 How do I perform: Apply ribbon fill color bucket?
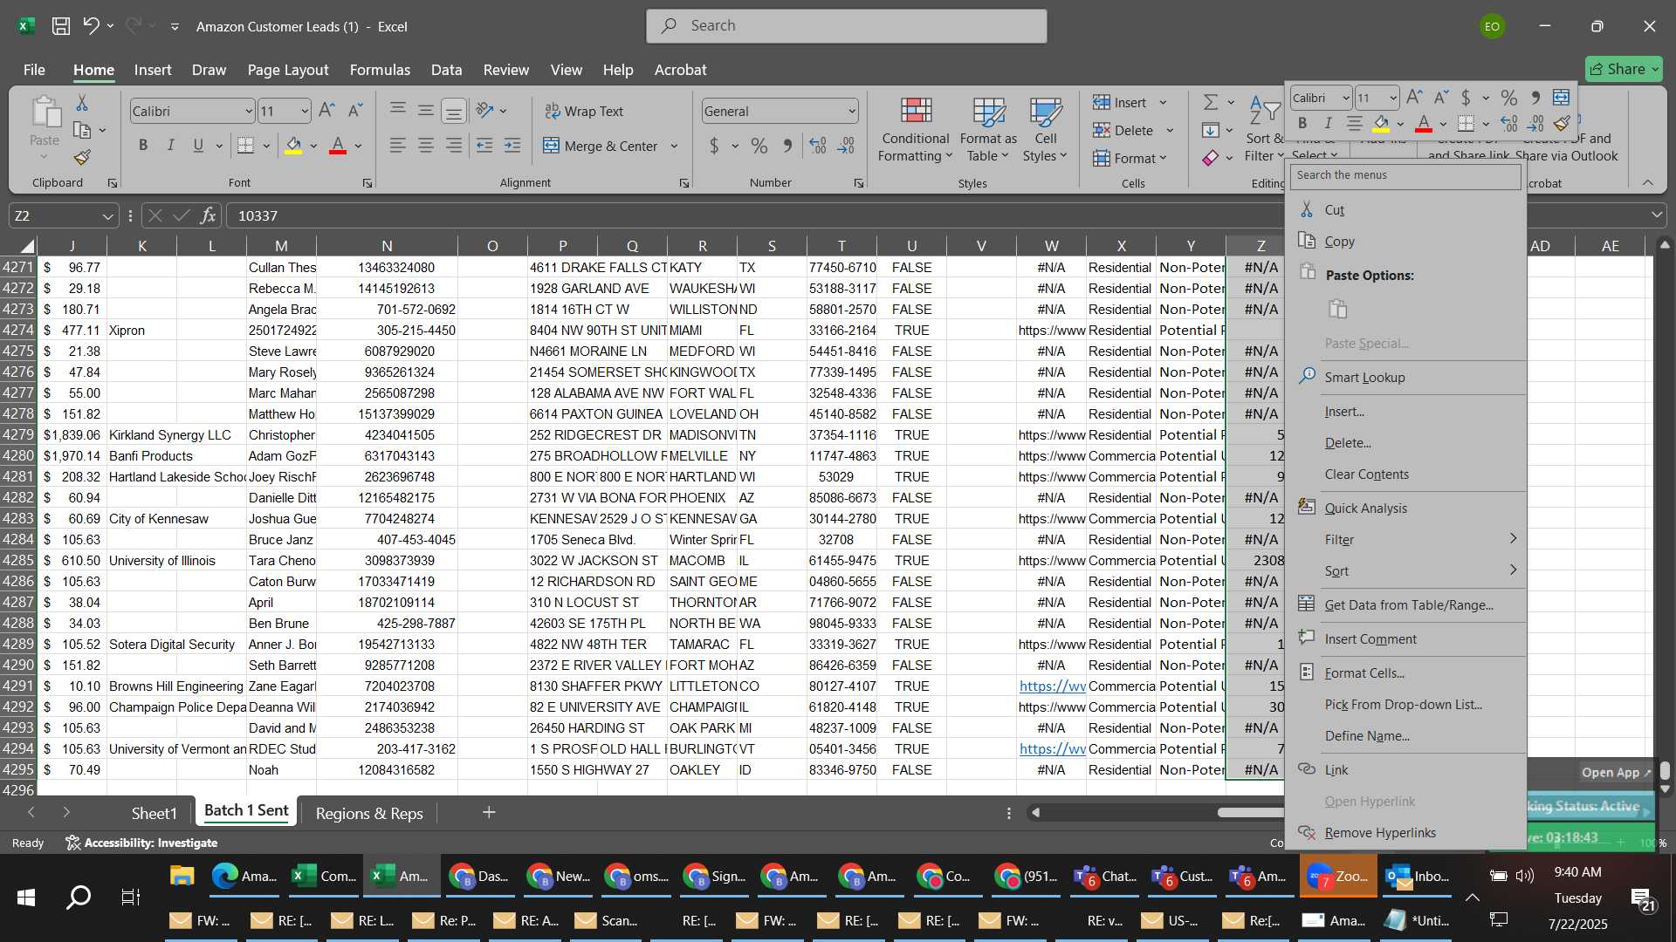click(x=293, y=146)
